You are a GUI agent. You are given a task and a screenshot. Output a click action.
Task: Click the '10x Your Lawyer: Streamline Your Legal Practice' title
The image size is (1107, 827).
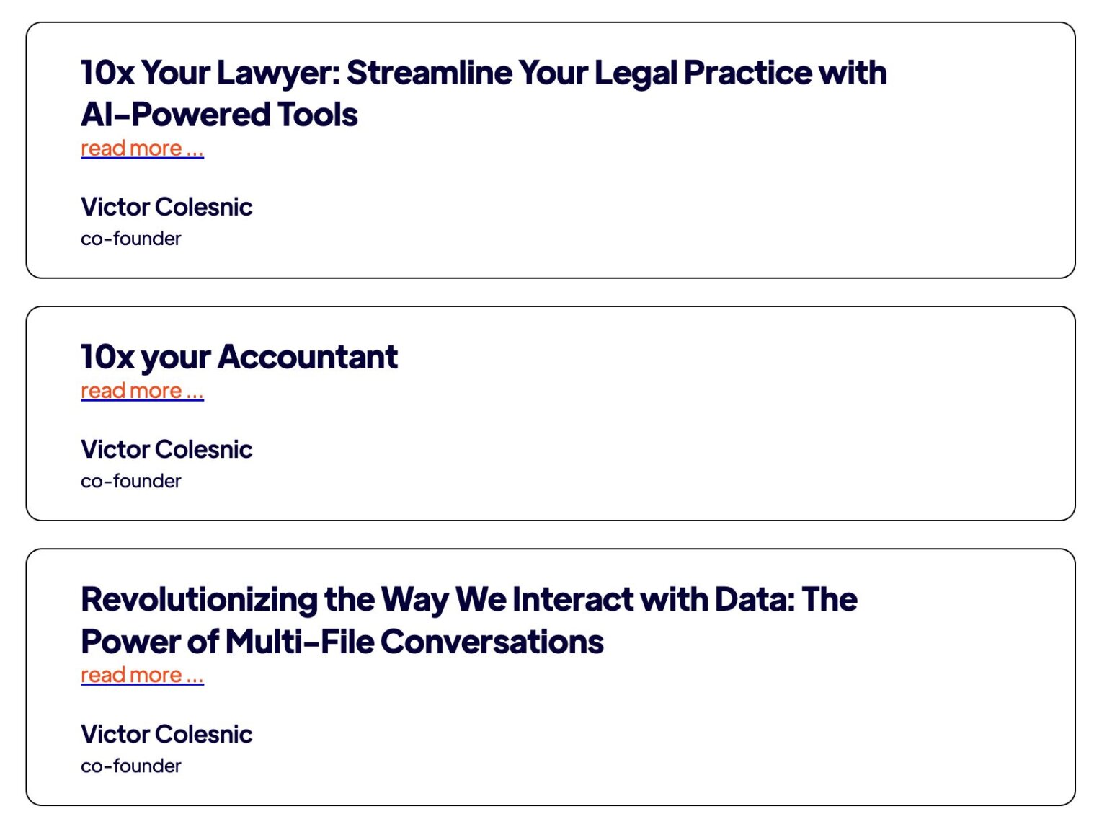coord(483,72)
